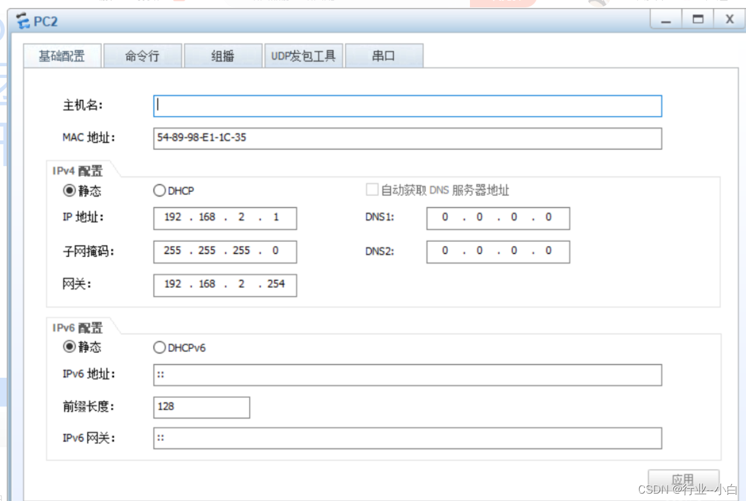Maximize the PC2 window
746x501 pixels.
click(698, 20)
